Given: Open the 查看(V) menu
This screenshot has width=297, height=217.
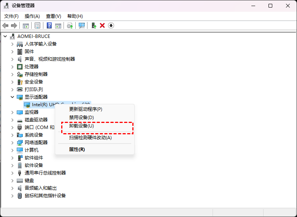Looking at the screenshot, I should (x=53, y=16).
